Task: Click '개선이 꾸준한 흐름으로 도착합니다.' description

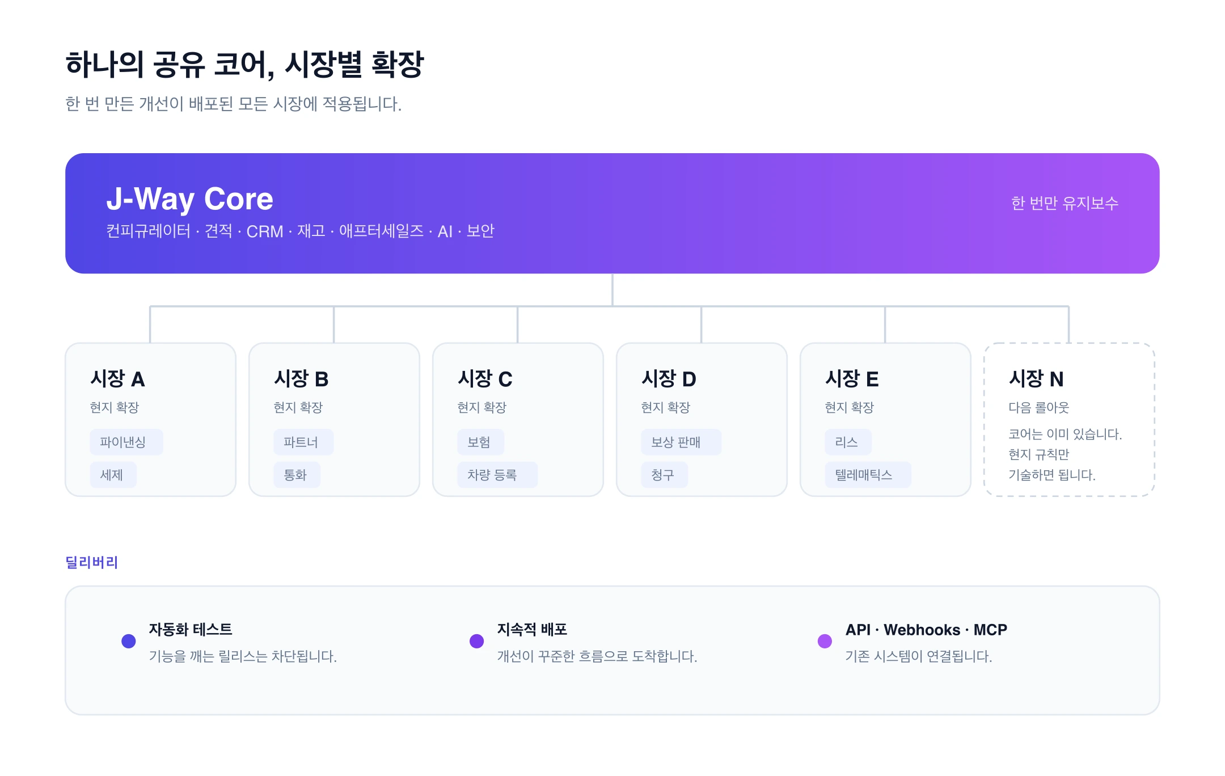Action: [597, 656]
